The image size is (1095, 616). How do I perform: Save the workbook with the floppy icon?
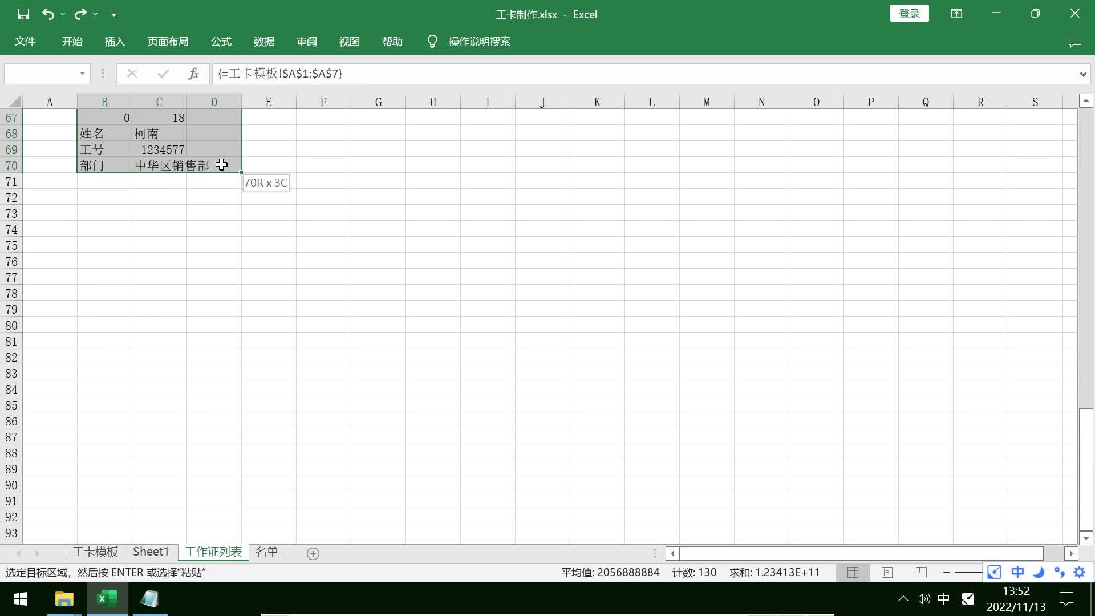(23, 14)
